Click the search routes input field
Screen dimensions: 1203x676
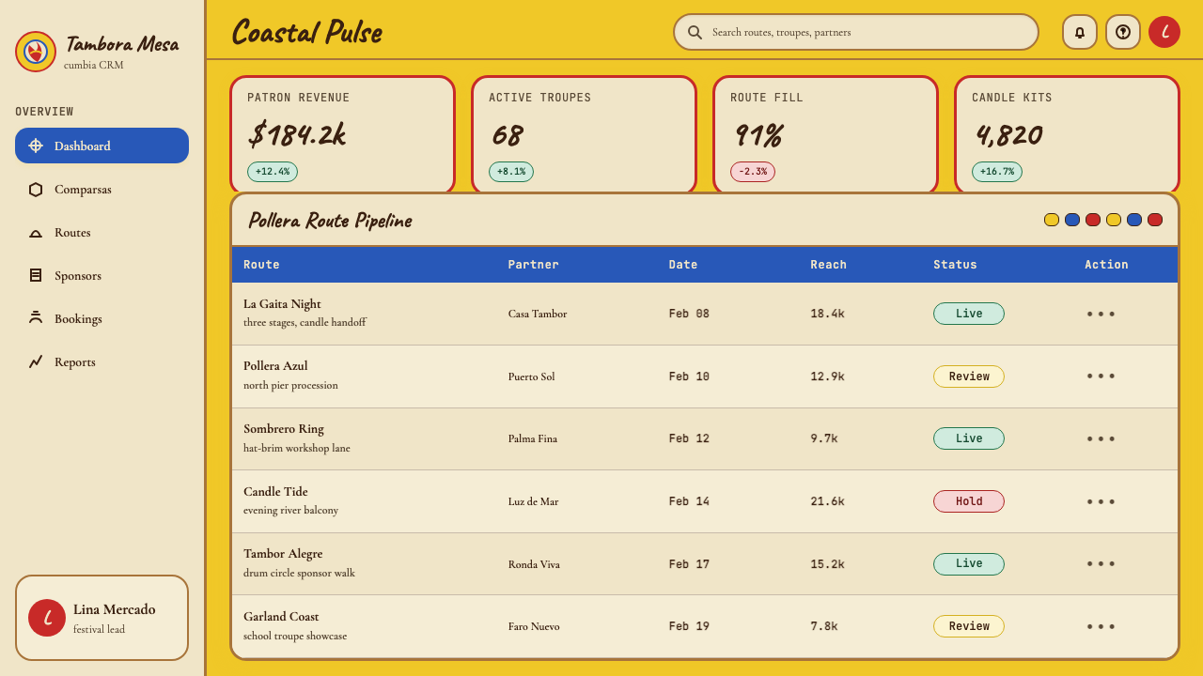point(855,32)
